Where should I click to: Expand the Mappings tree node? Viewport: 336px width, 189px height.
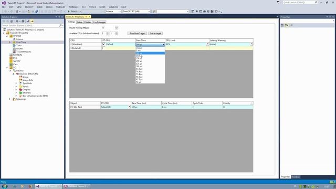(x=10, y=99)
